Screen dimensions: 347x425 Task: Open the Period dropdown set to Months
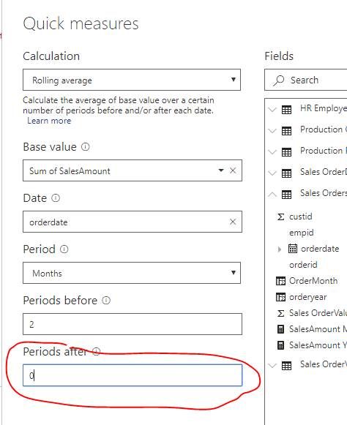click(x=132, y=273)
